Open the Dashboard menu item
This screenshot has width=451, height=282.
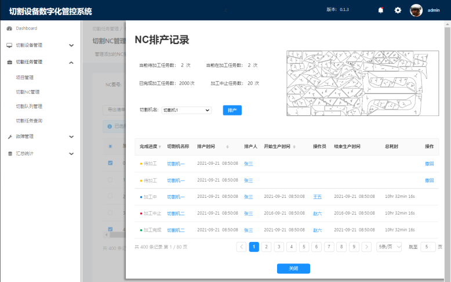coord(27,28)
